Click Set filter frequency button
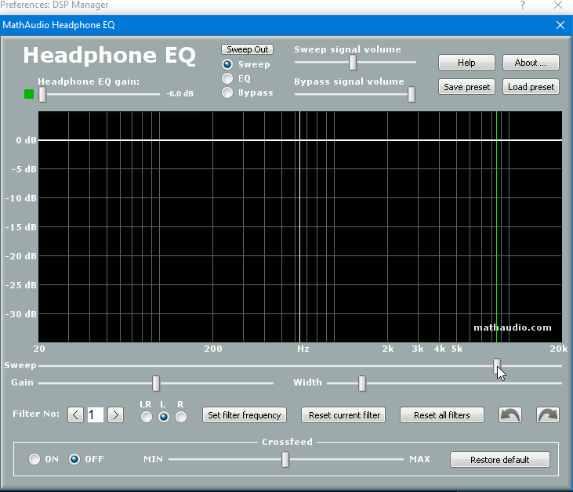This screenshot has width=573, height=492. [x=245, y=415]
